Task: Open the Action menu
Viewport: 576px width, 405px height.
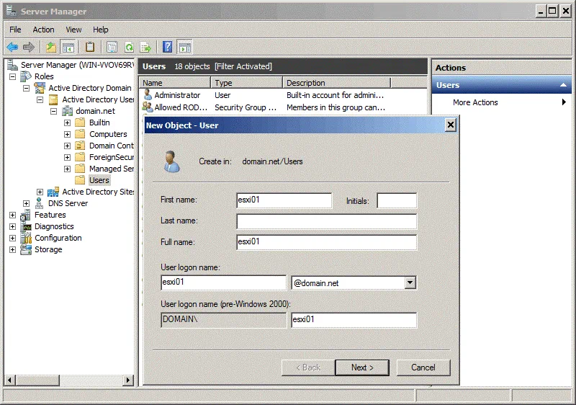Action: click(x=43, y=30)
